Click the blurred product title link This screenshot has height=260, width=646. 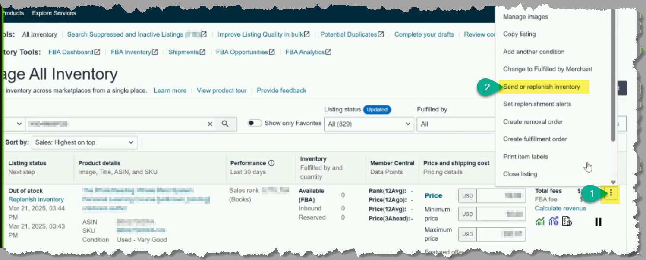(145, 199)
